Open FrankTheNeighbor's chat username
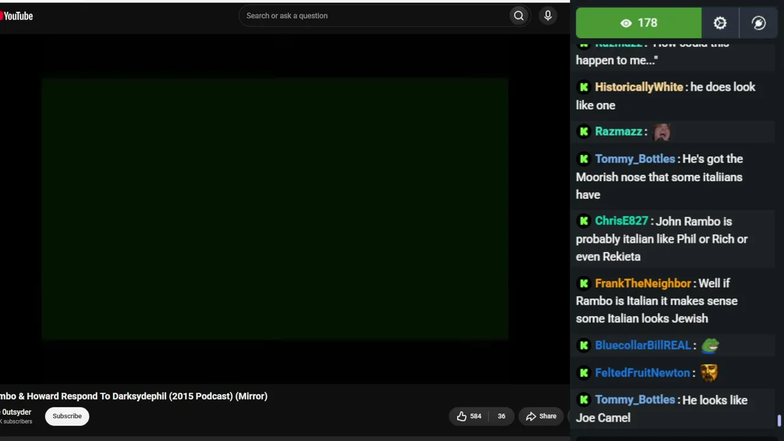The image size is (784, 441). point(643,283)
